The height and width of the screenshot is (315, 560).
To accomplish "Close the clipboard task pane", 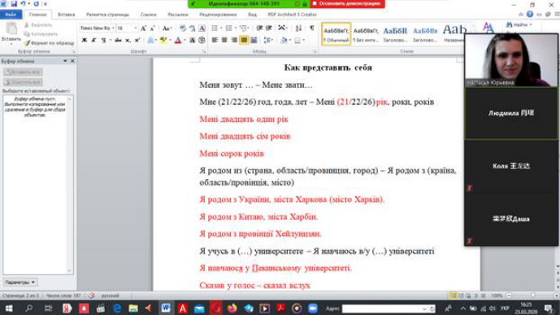I will 72,61.
